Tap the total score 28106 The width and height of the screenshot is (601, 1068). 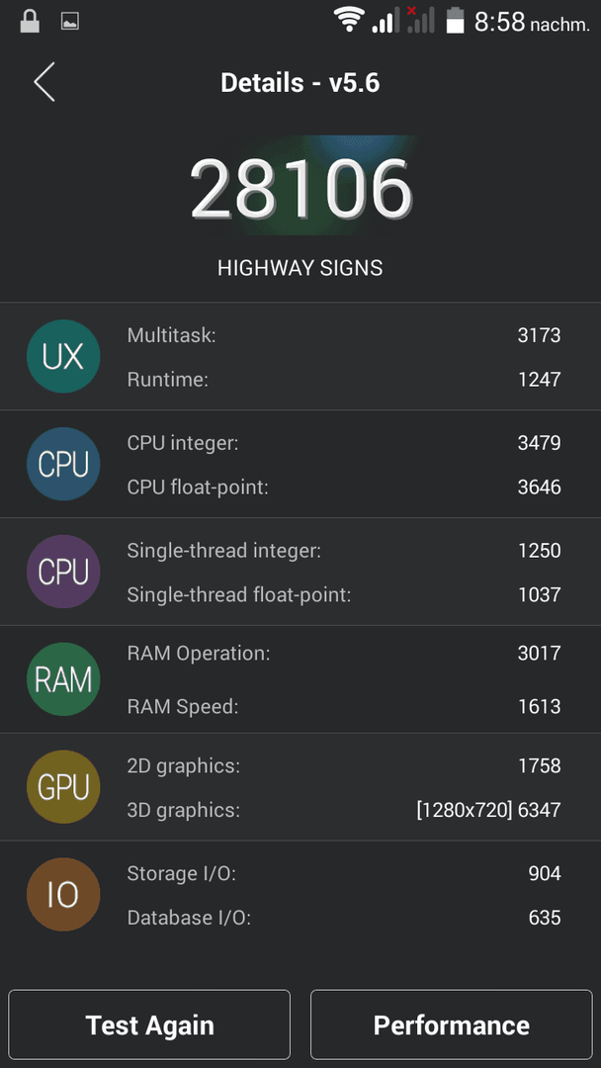coord(300,188)
